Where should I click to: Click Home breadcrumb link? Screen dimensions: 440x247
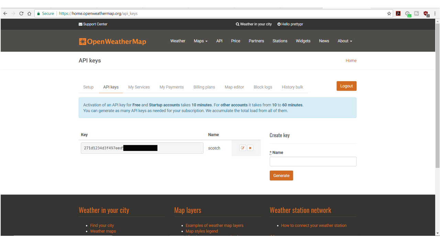point(351,60)
